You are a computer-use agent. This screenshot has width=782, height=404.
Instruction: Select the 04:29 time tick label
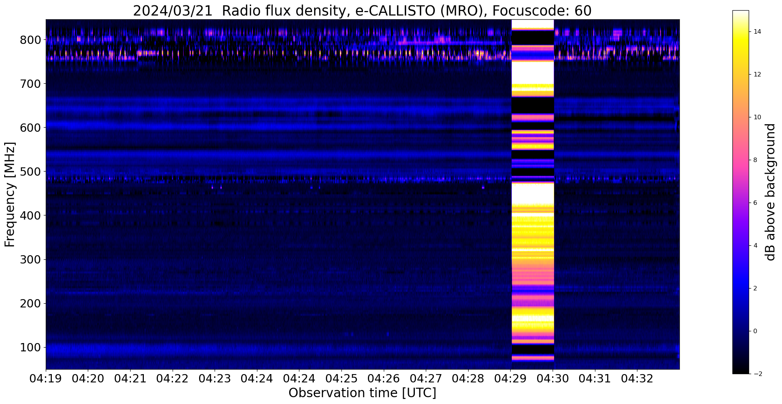click(511, 379)
